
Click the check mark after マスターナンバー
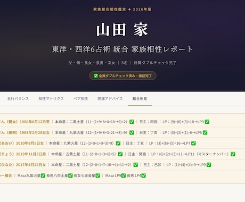tap(233, 154)
